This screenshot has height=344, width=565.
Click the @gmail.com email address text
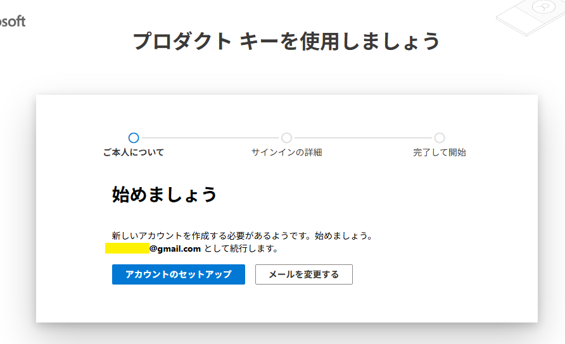175,249
